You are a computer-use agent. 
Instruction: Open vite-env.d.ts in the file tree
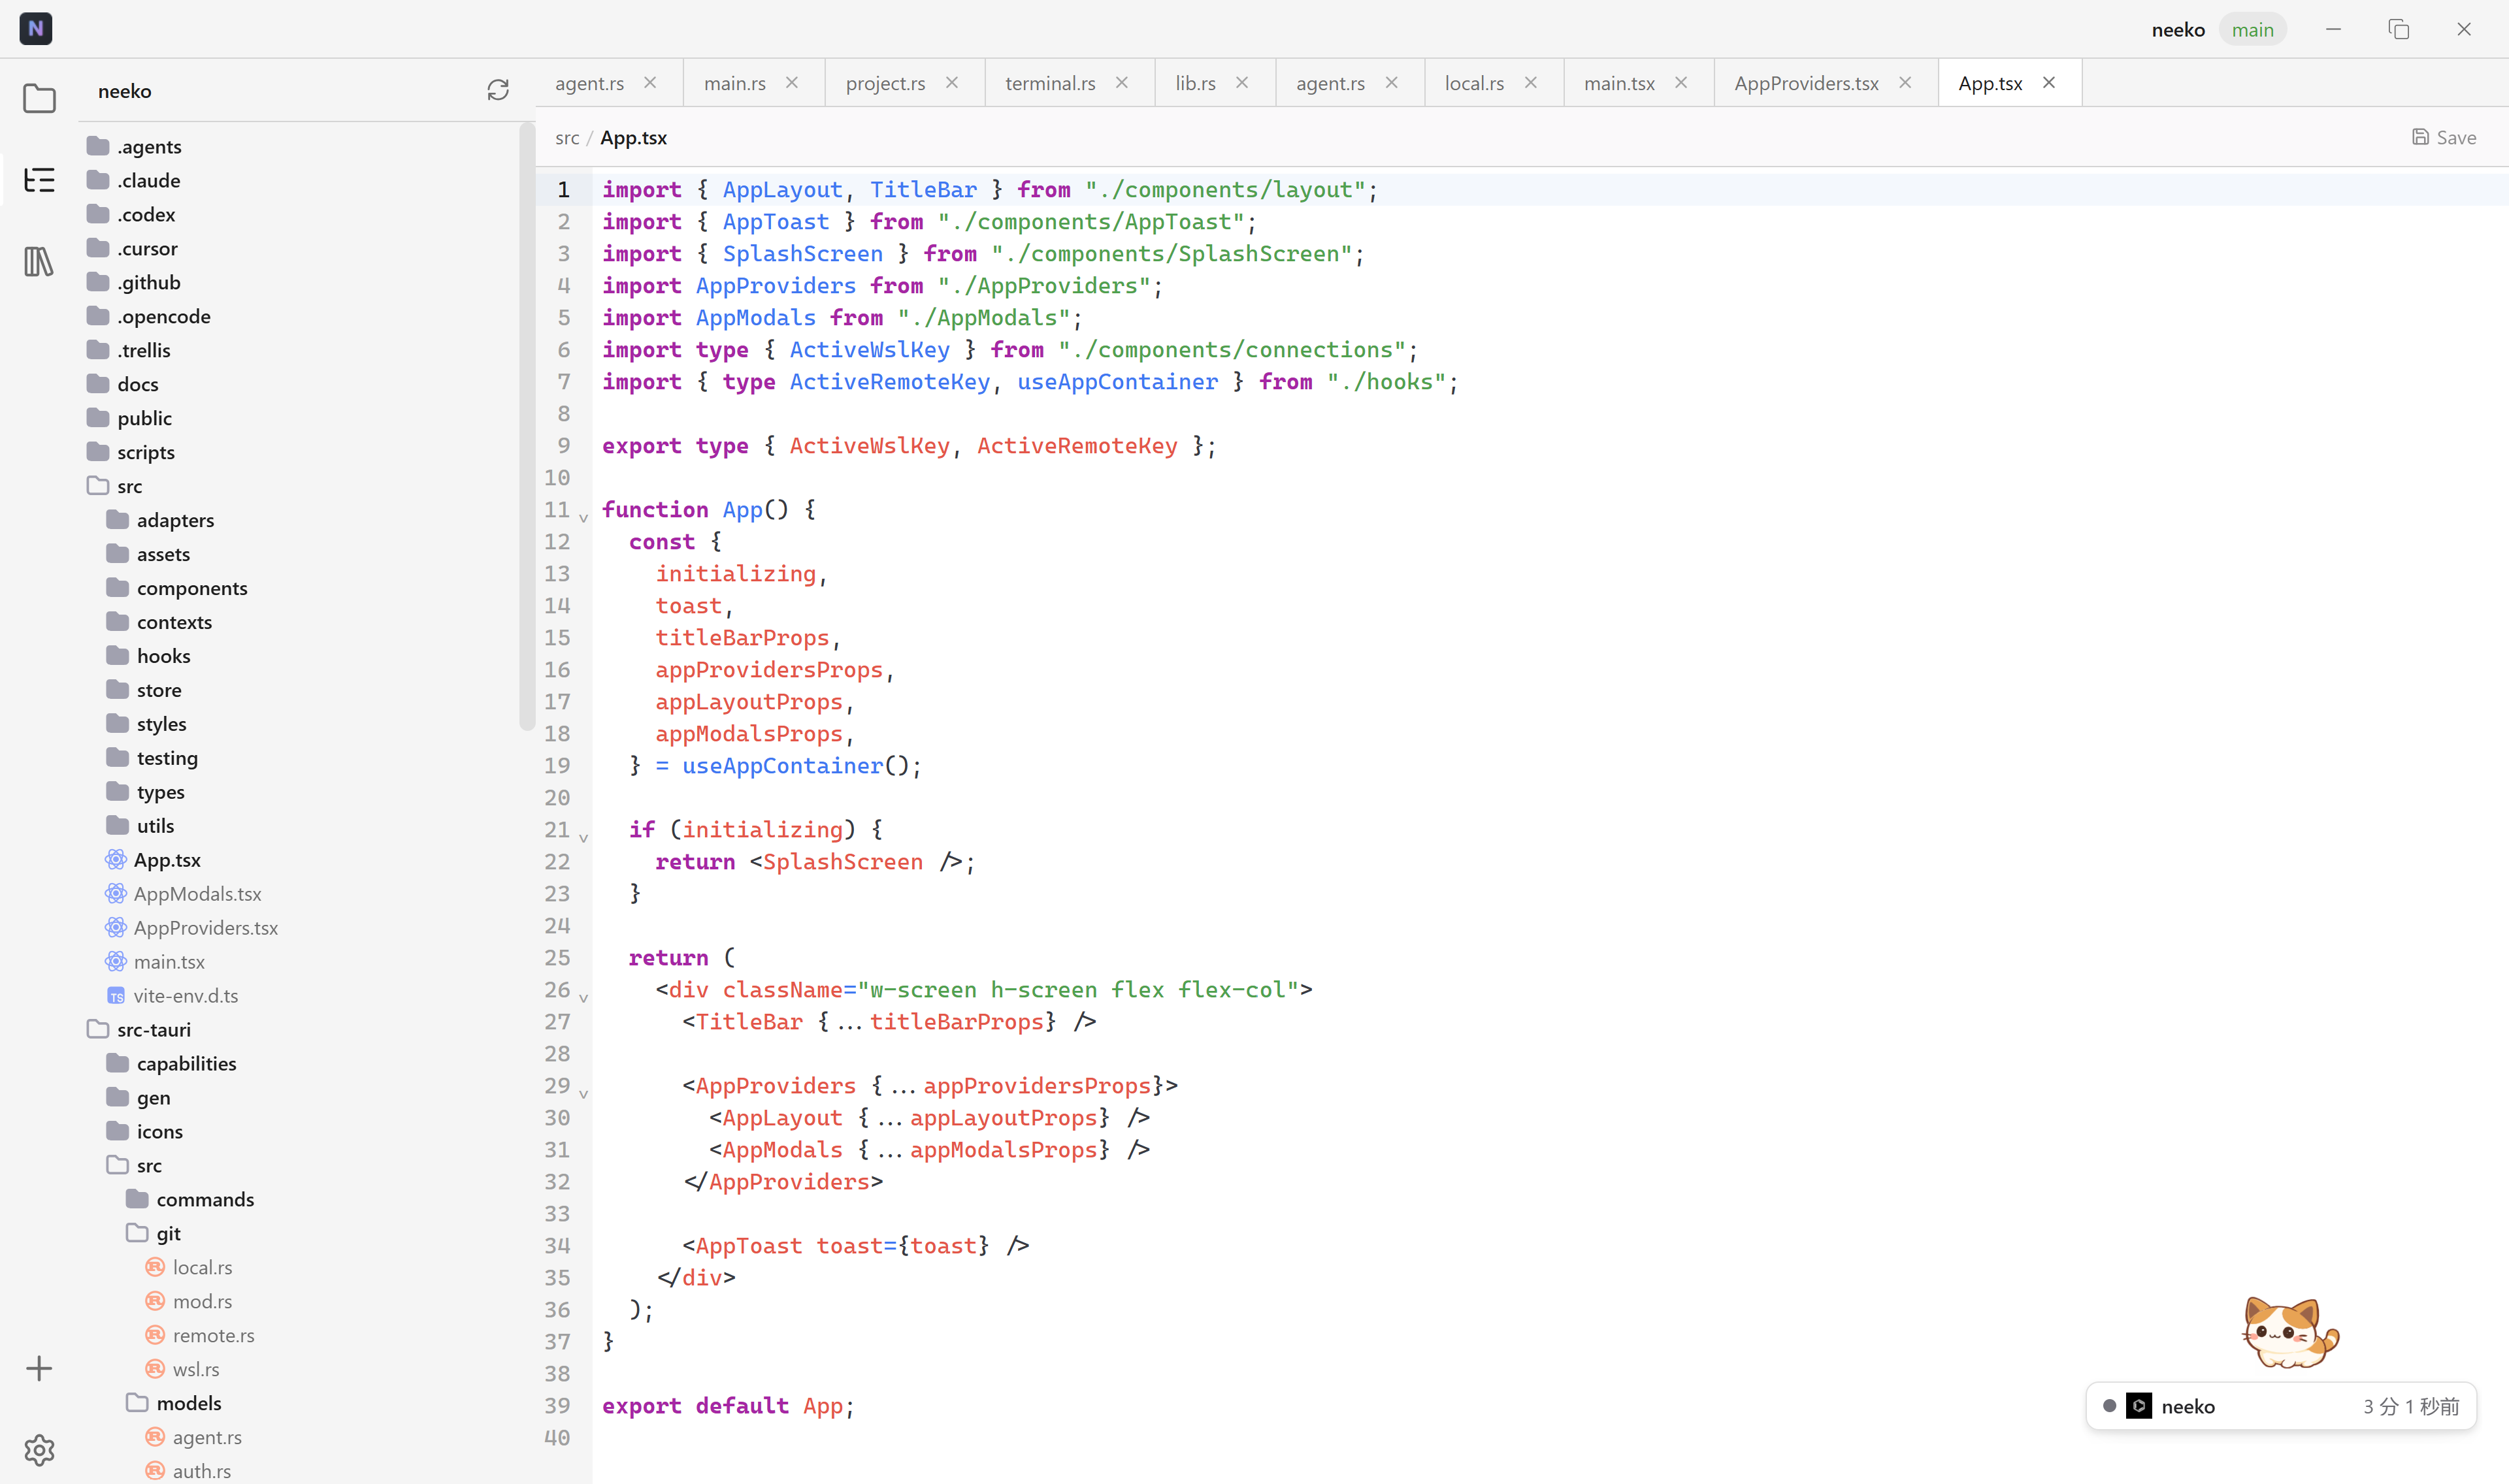click(172, 996)
